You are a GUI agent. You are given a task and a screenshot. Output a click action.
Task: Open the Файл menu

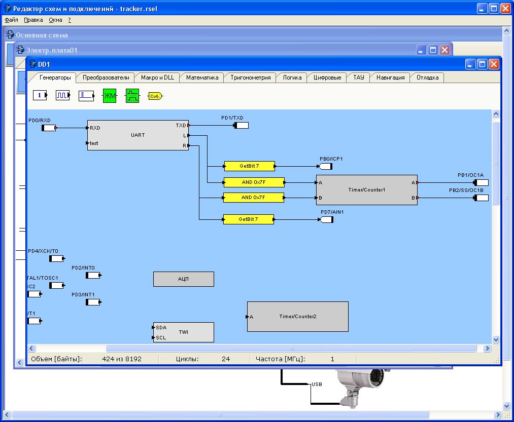click(11, 20)
